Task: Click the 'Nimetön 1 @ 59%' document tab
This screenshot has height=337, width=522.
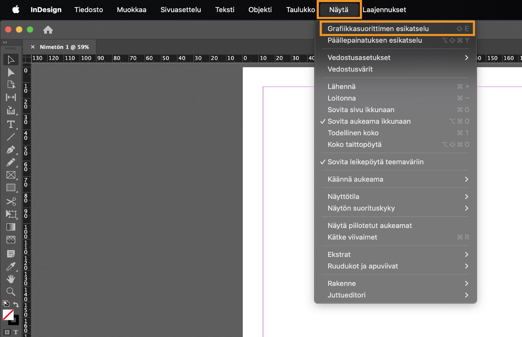Action: coord(64,47)
